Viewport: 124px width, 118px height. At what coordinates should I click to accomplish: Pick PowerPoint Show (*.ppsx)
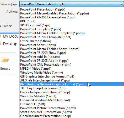click(72, 45)
